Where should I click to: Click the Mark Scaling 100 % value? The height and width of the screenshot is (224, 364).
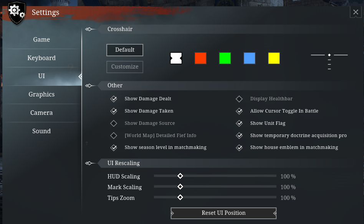click(x=288, y=187)
